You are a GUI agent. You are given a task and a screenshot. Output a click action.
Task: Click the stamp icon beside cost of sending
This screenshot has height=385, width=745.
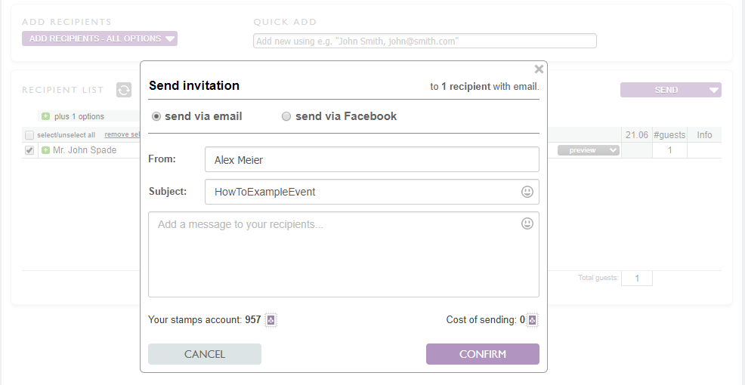[533, 320]
